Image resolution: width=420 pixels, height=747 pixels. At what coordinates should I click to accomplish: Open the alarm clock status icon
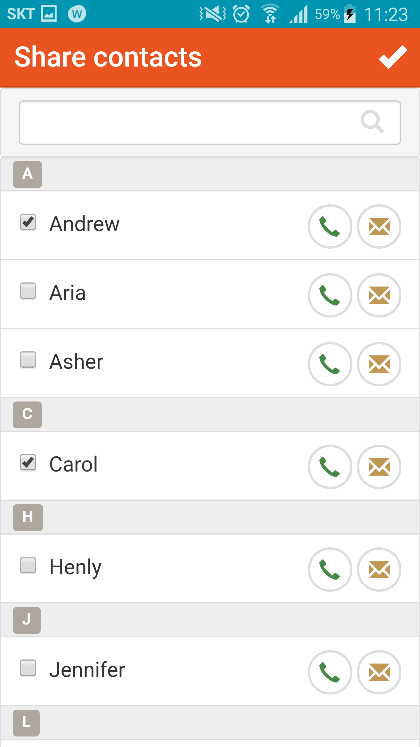(x=241, y=14)
